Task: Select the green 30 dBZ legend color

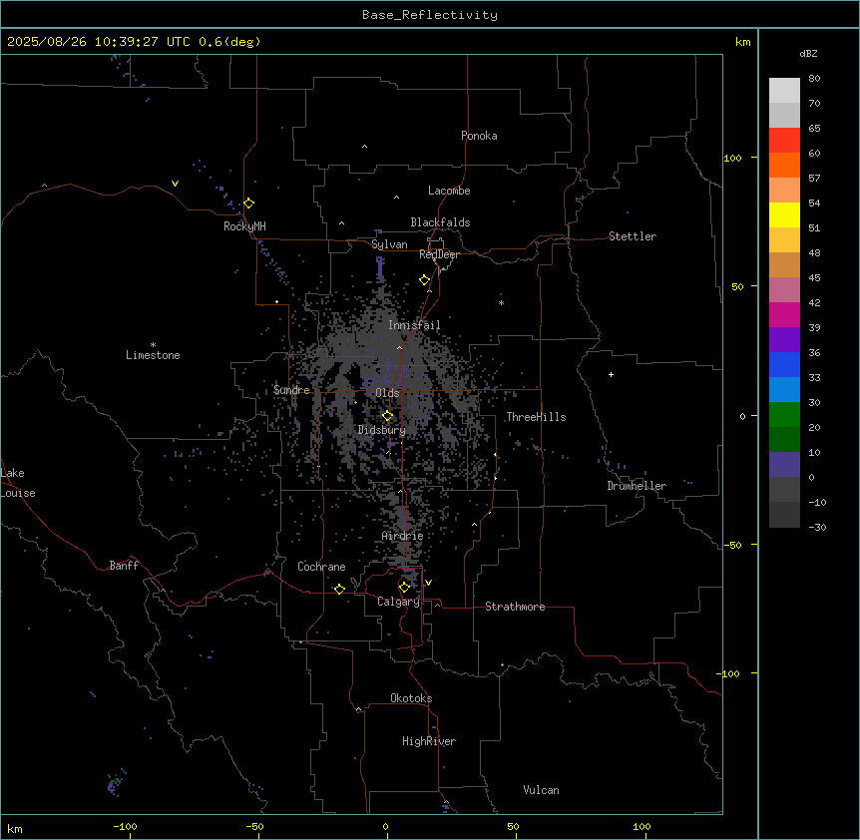Action: (x=784, y=415)
